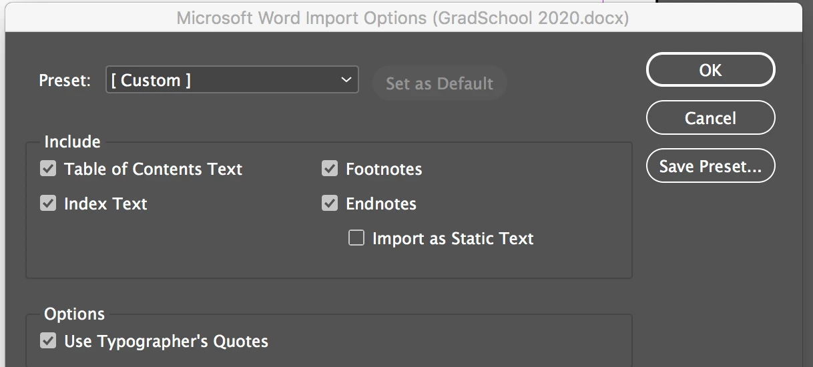
Task: Select the "Import as Static Text" label
Action: pos(453,238)
